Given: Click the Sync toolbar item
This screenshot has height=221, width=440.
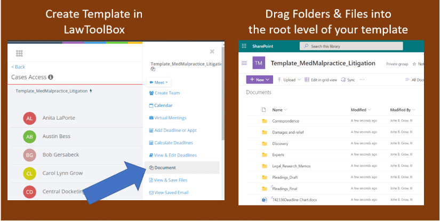Looking at the screenshot, I should pos(348,80).
